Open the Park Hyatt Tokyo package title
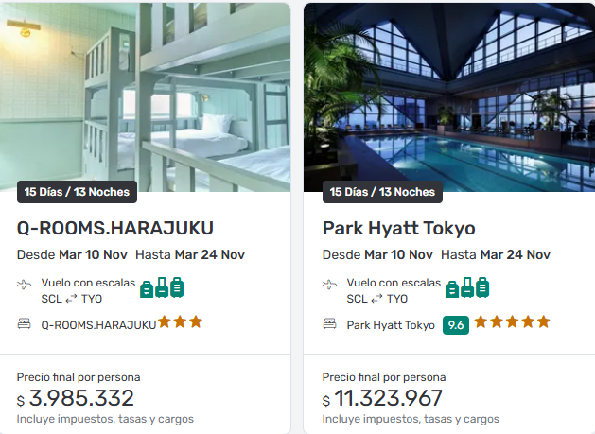Image resolution: width=595 pixels, height=434 pixels. 398,228
